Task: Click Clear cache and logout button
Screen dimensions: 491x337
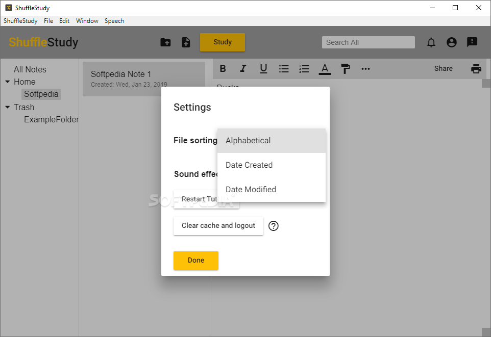Action: [x=218, y=226]
